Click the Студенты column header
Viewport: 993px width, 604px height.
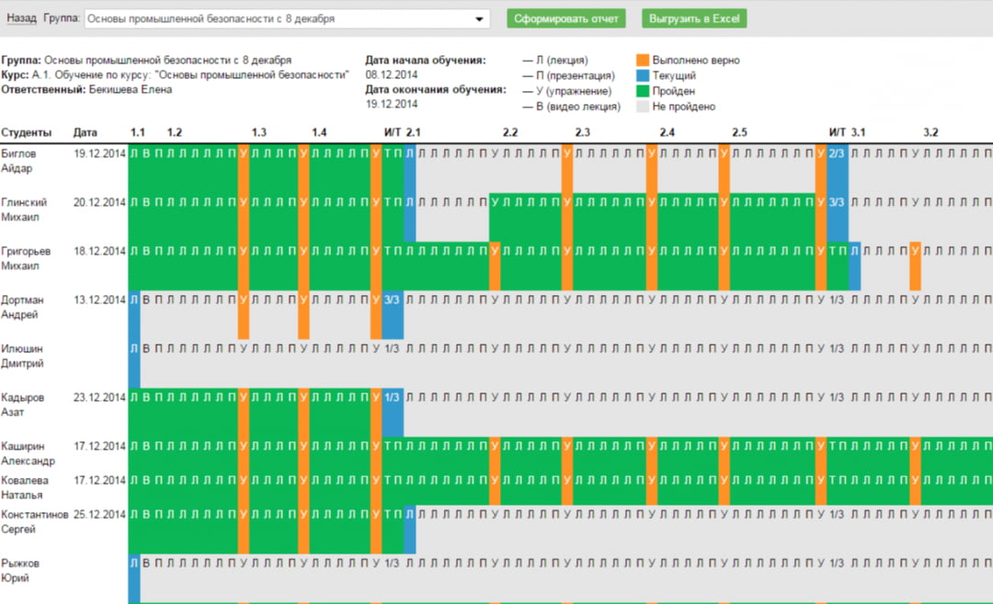(27, 132)
